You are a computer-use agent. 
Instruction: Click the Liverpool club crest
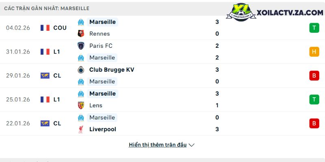81,129
